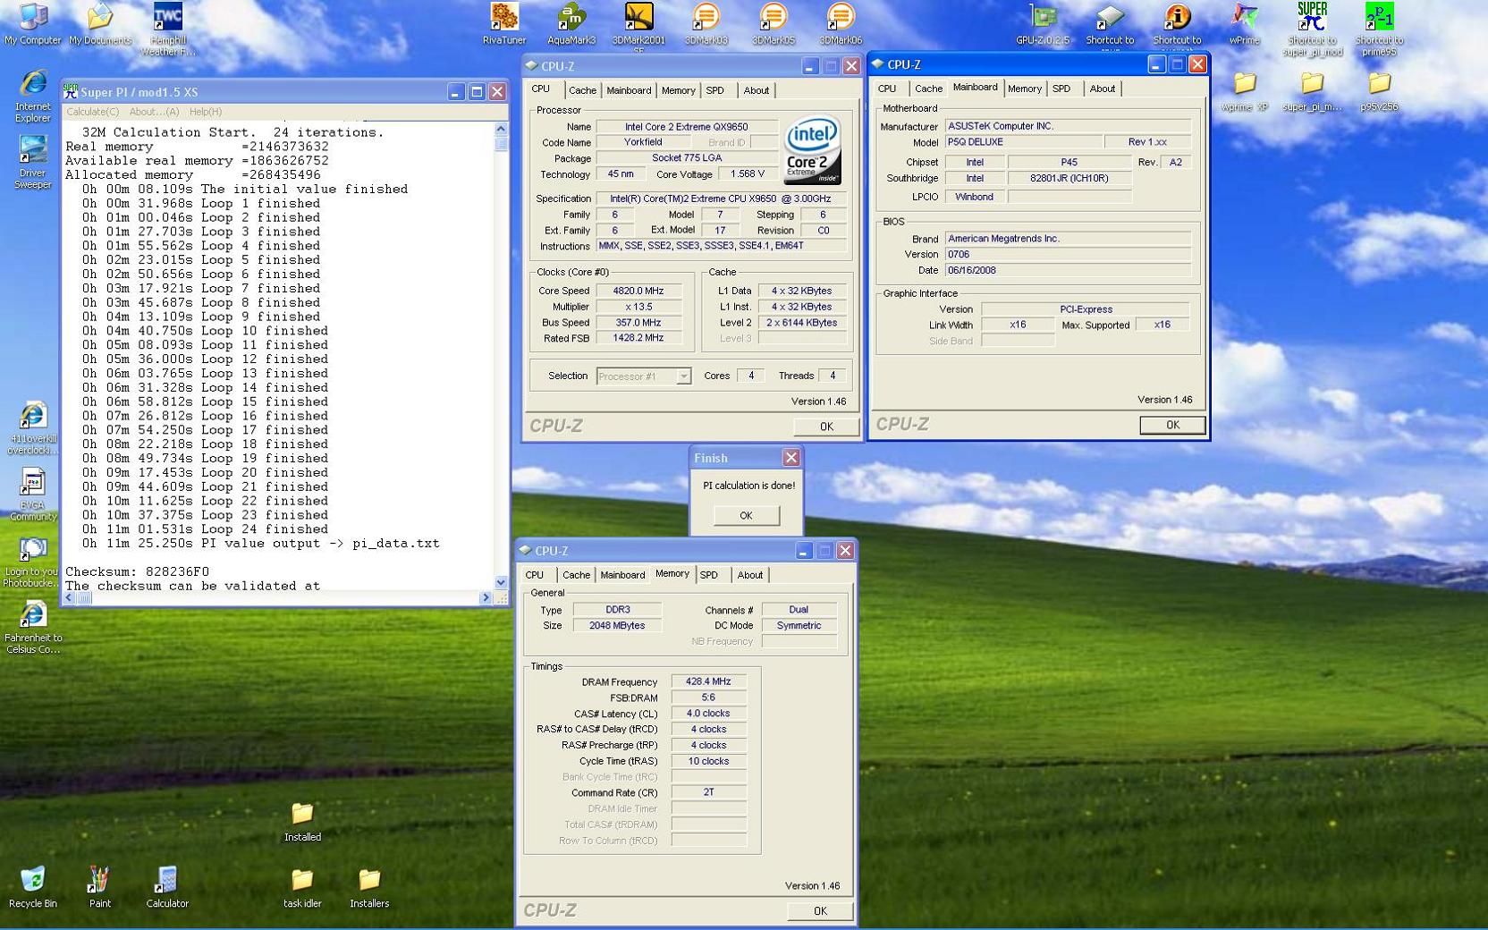The image size is (1488, 930).
Task: Open Login to Photobucket shortcut
Action: [32, 562]
